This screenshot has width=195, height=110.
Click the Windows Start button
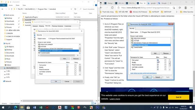click(3, 107)
